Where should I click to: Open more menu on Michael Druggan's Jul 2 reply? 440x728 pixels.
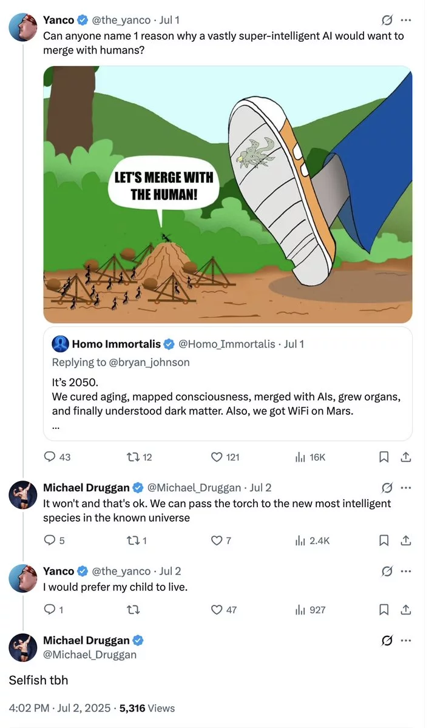(x=407, y=487)
